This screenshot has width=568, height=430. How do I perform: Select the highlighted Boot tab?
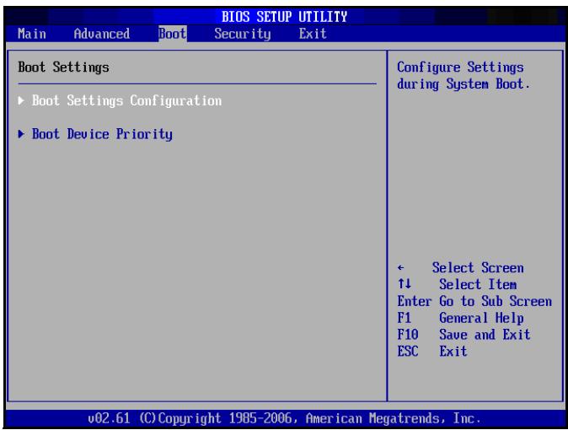(173, 34)
